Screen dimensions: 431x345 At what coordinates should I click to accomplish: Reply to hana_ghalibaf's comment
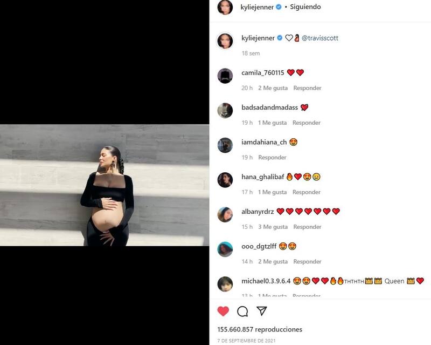[x=307, y=192]
